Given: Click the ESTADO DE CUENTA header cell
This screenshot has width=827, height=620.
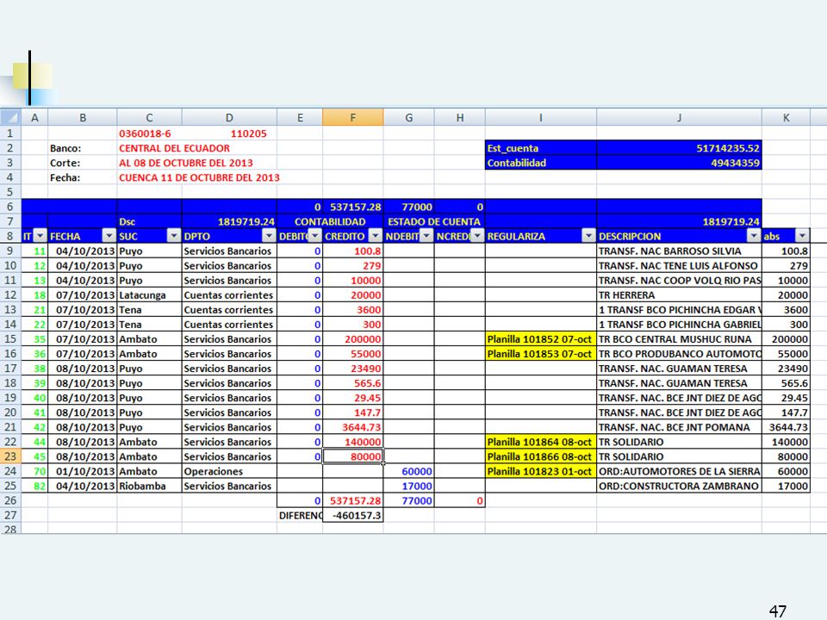Looking at the screenshot, I should click(434, 221).
